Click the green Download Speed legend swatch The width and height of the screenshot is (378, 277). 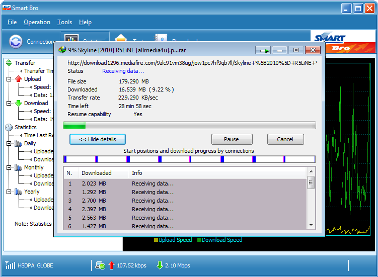199,240
